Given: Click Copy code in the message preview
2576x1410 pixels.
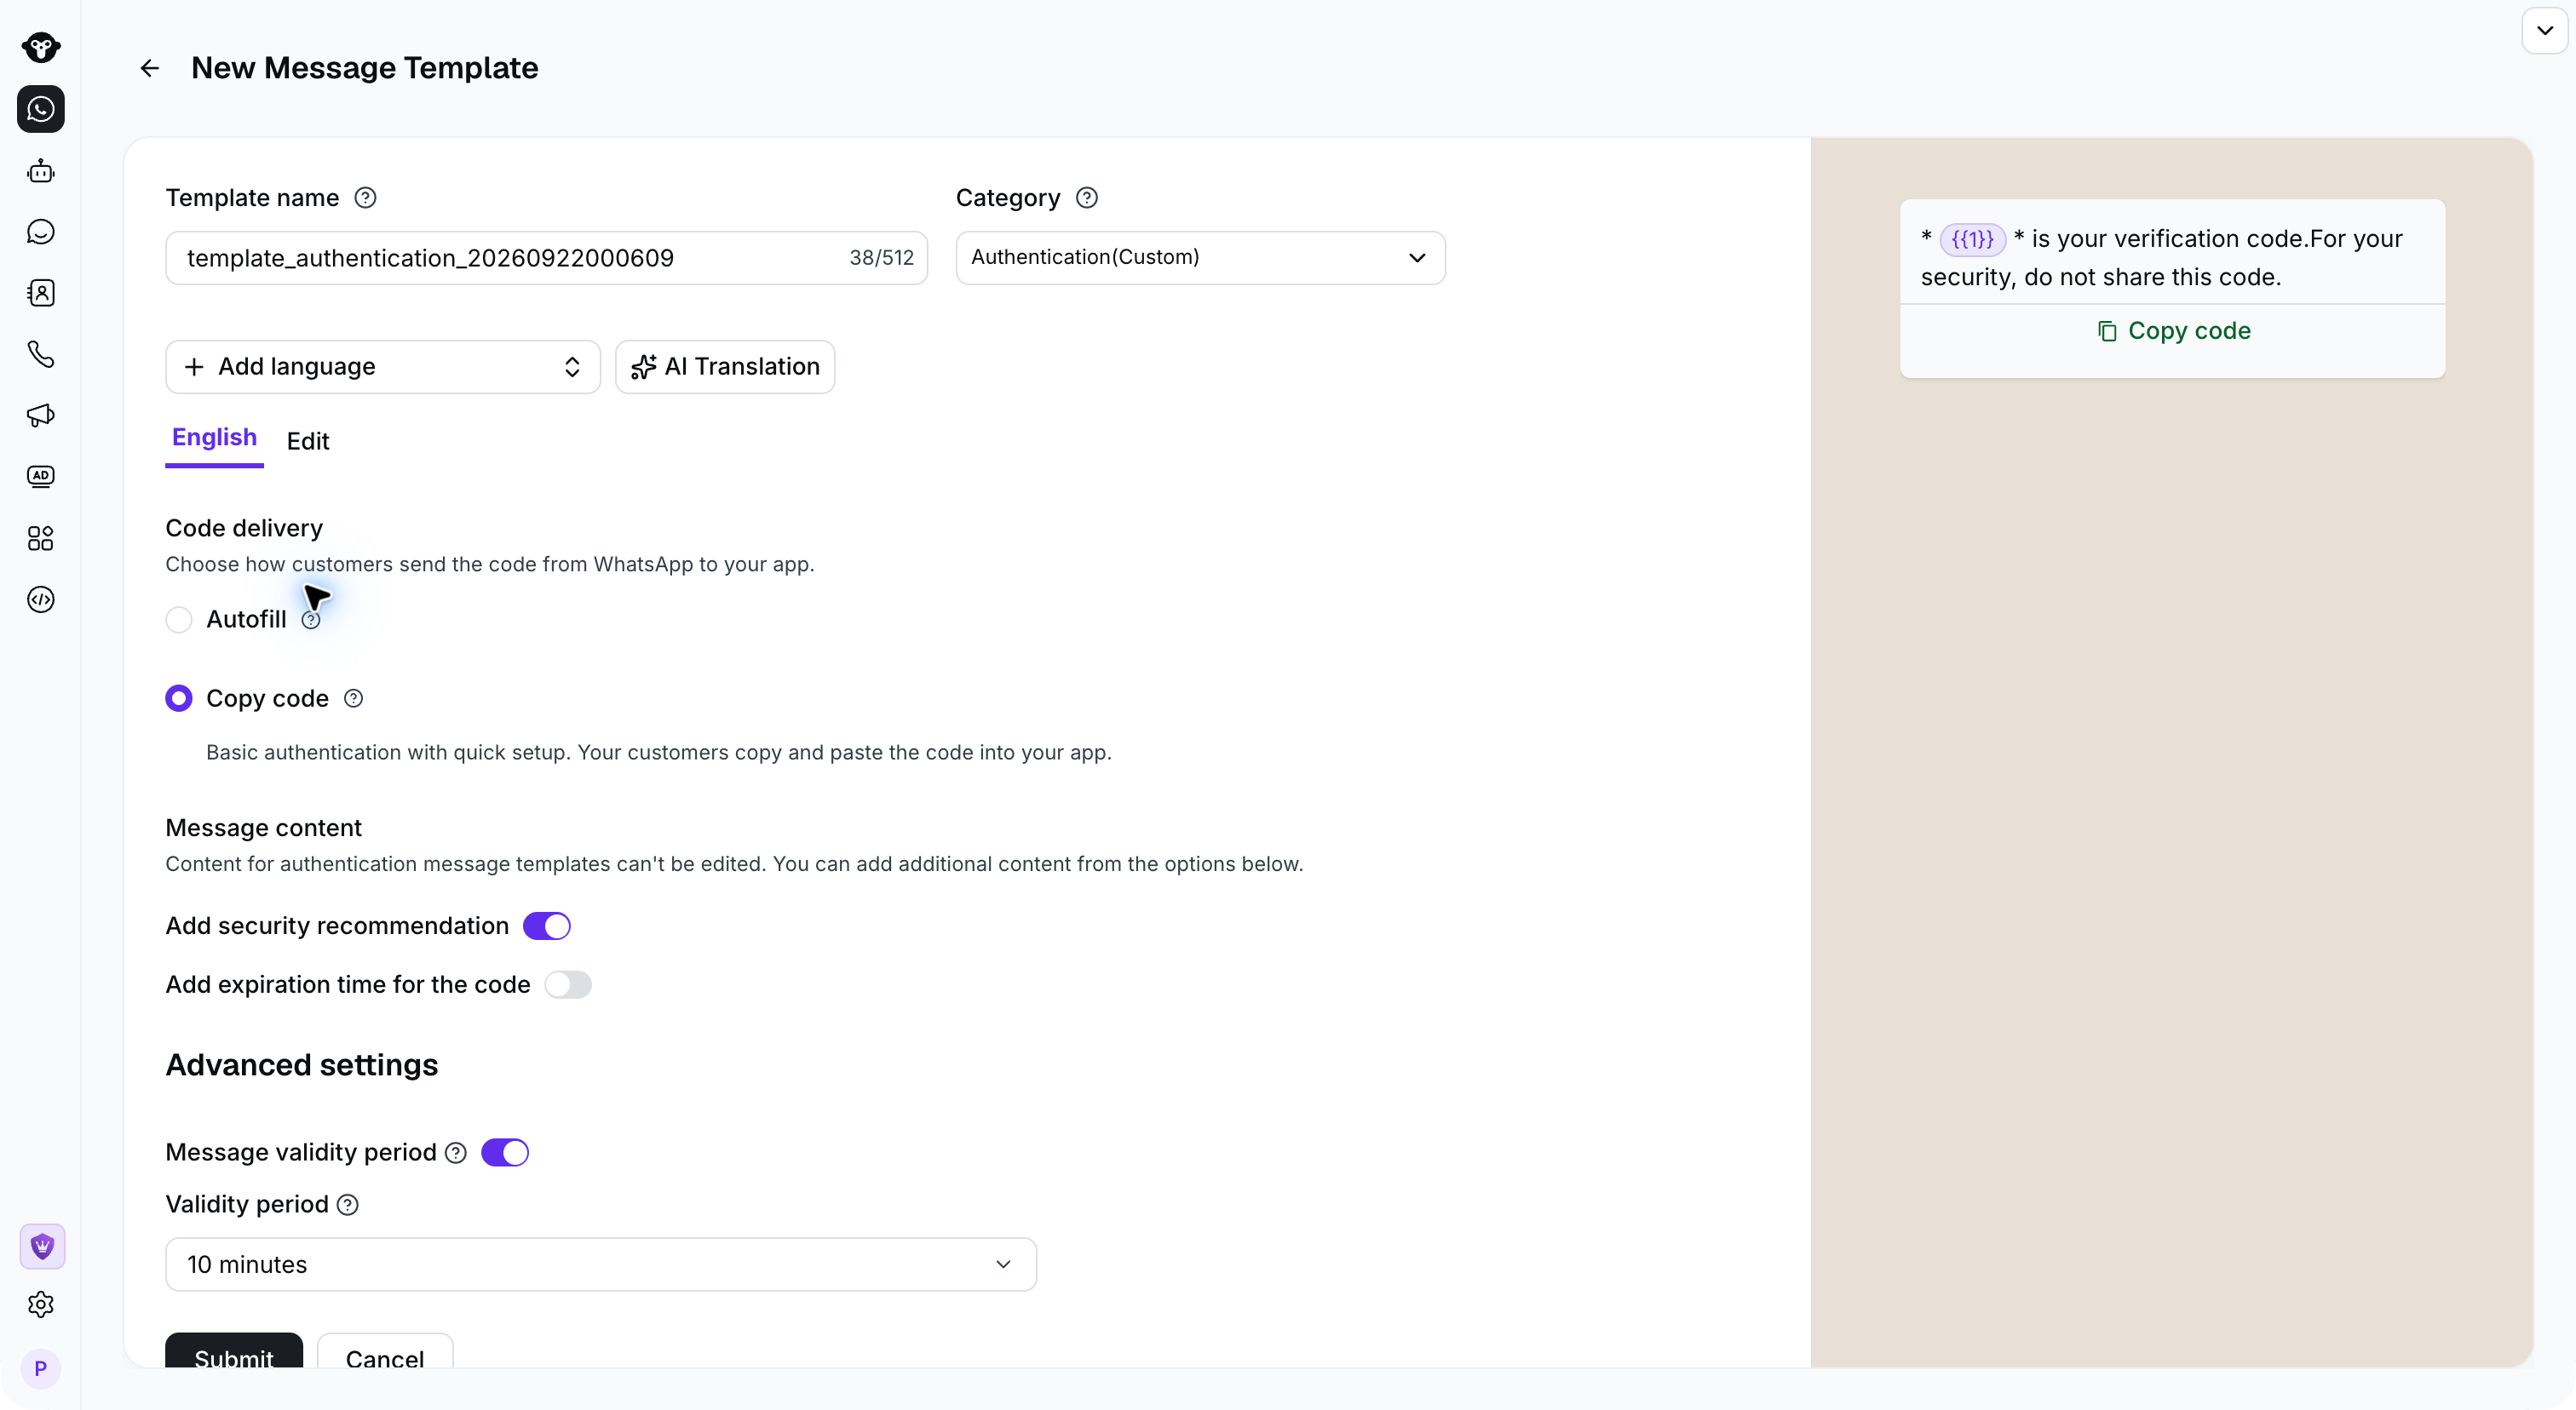Looking at the screenshot, I should coord(2173,330).
